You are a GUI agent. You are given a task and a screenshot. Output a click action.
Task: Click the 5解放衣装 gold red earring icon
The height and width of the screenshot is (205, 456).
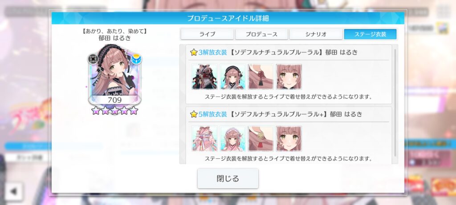pos(261,138)
